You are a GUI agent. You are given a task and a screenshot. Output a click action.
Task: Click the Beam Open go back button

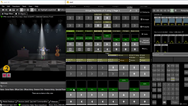pos(107,49)
